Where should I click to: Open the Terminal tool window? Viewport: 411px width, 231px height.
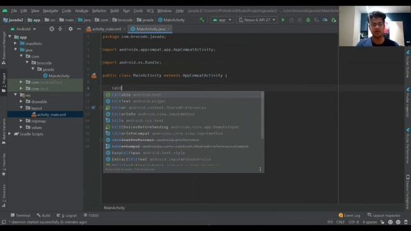[x=21, y=216]
